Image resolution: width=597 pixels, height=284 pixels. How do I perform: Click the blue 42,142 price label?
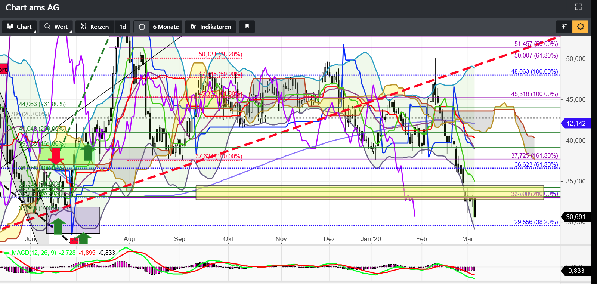pyautogui.click(x=576, y=123)
